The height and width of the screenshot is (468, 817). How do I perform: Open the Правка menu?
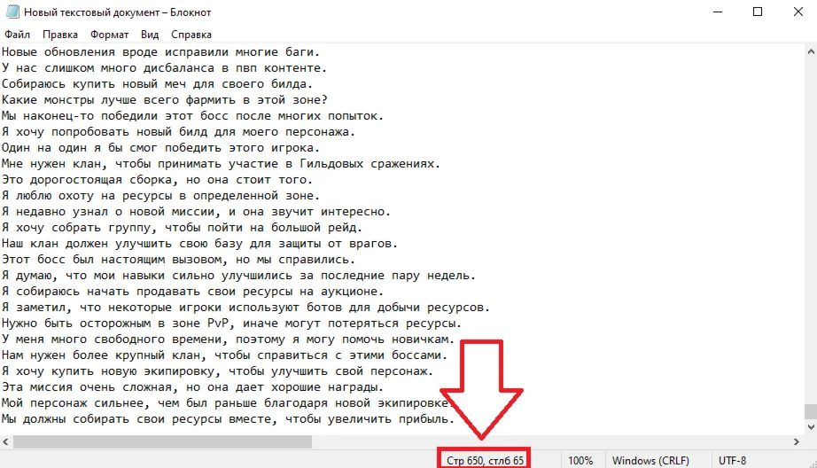[60, 35]
